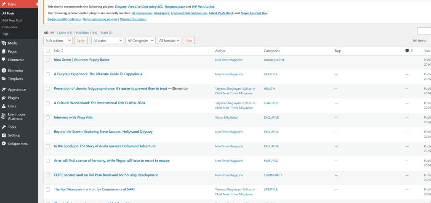Click the Plugins plug icon
This screenshot has width=431, height=203.
click(4, 98)
